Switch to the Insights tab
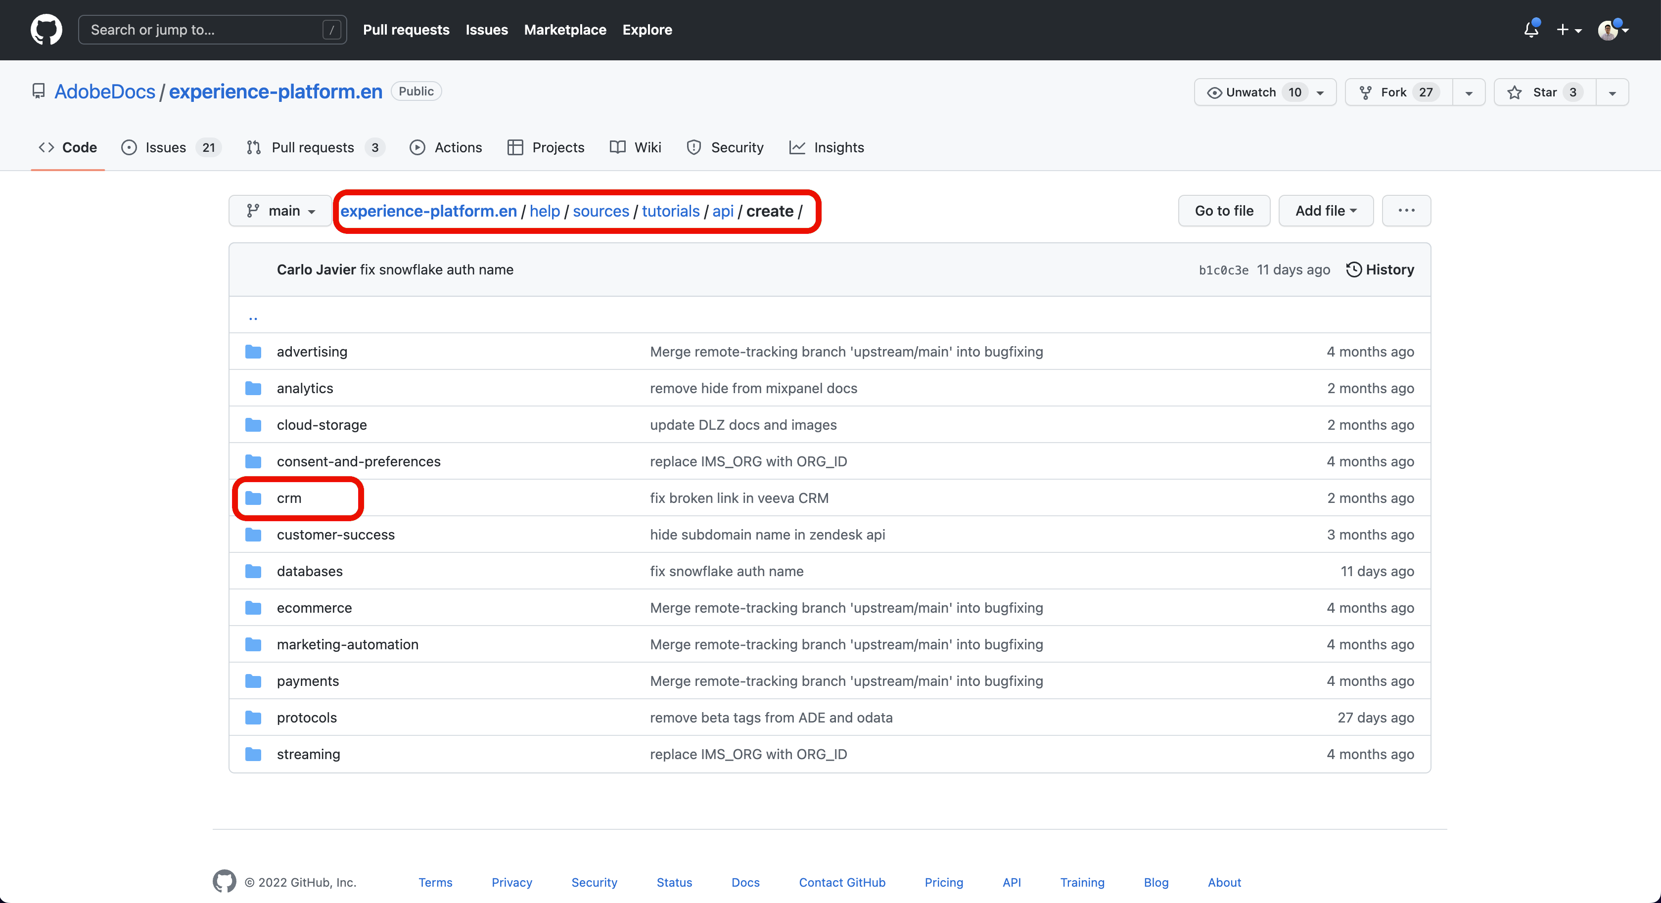The width and height of the screenshot is (1661, 903). (x=826, y=147)
